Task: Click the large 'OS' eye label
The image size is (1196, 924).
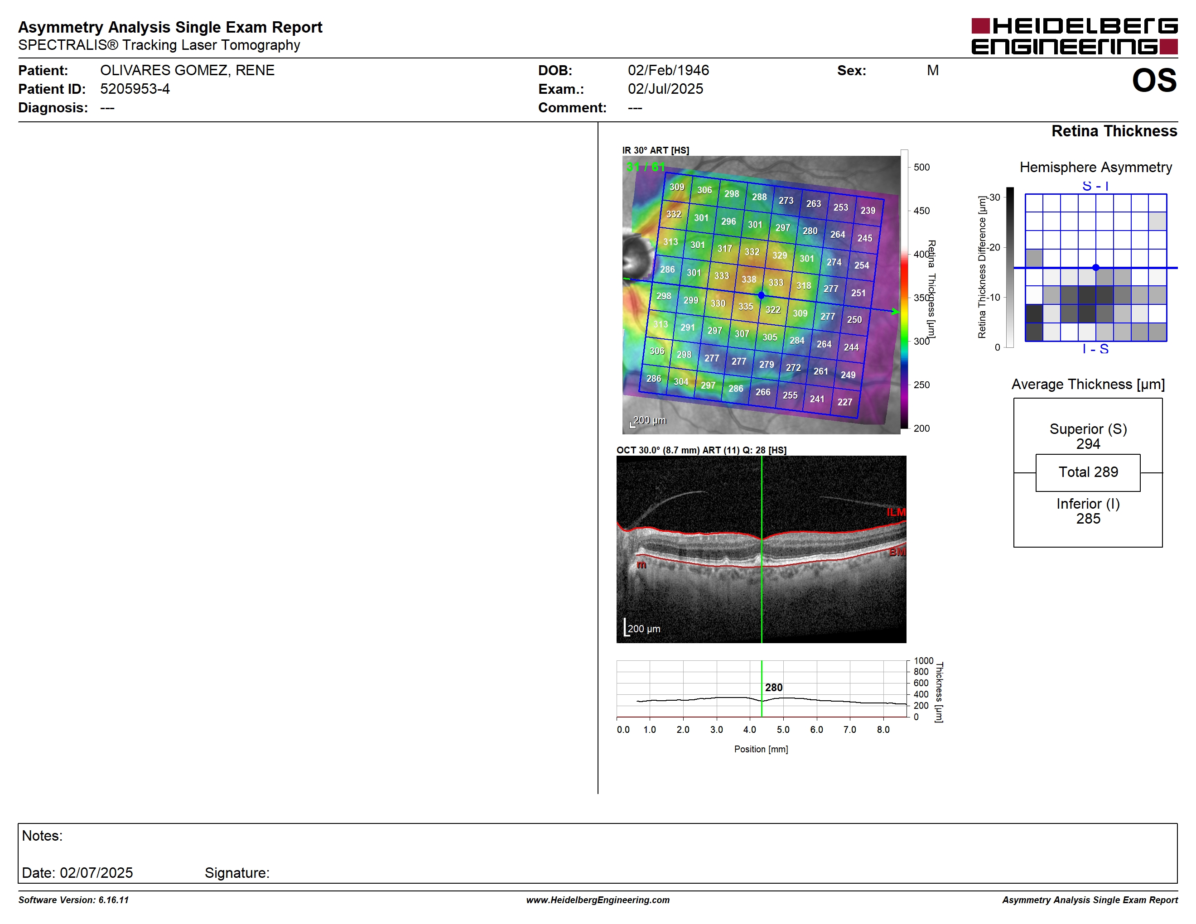Action: (1154, 81)
